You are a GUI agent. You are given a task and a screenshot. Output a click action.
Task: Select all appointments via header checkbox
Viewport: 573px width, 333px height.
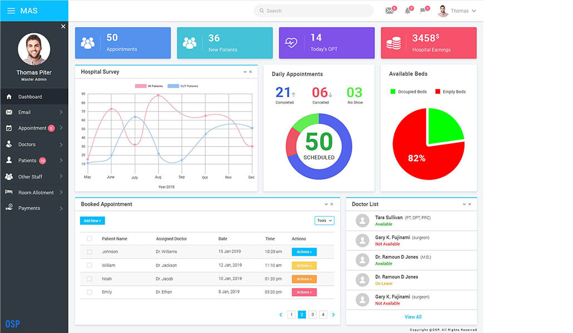(90, 238)
